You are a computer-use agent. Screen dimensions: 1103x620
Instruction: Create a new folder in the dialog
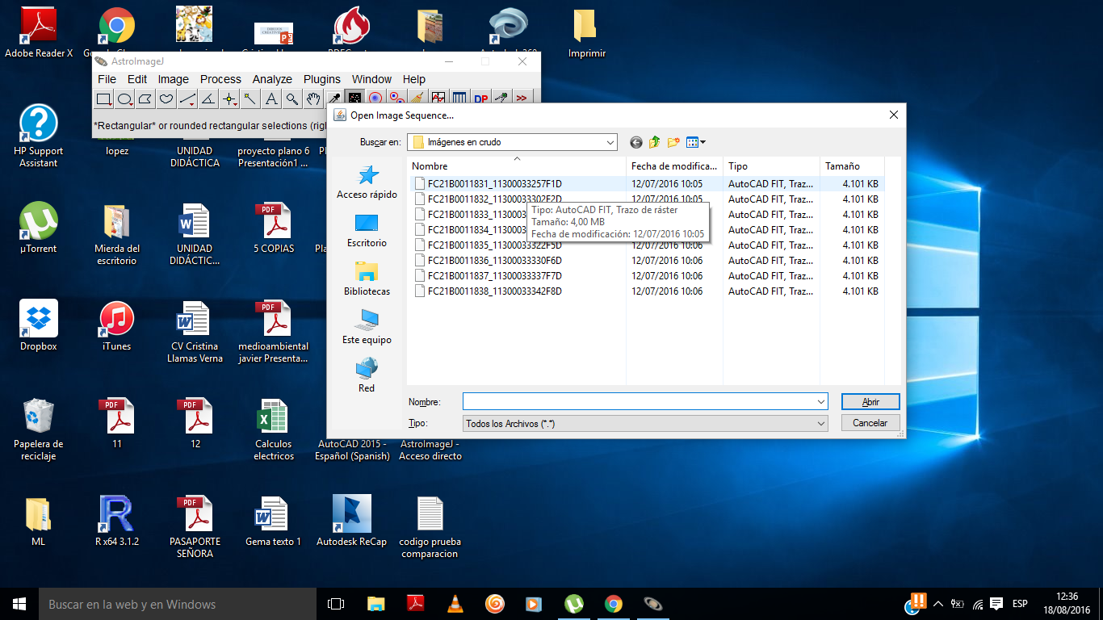tap(673, 142)
